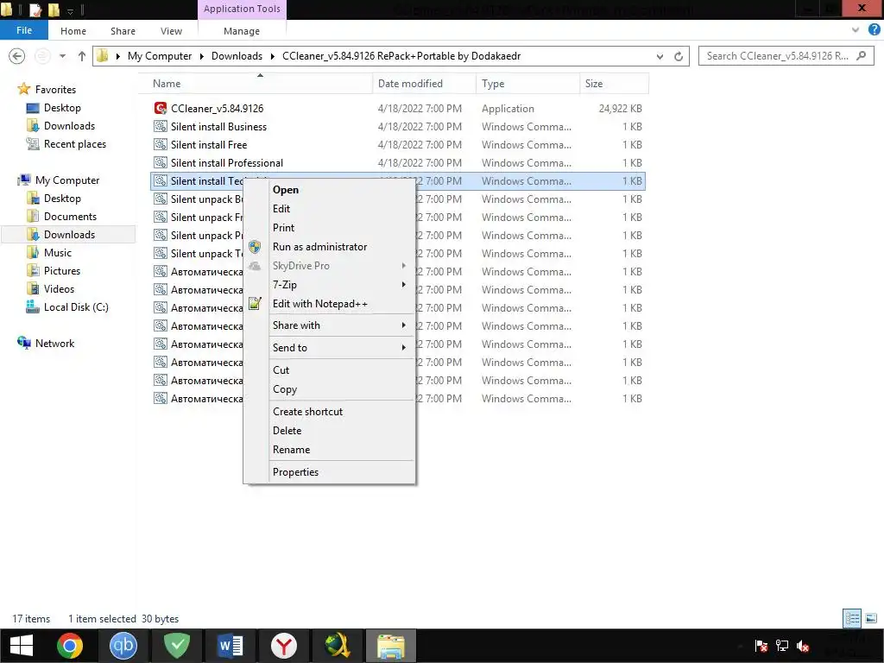Expand the ribbon with the chevron
Screen dimensions: 884x663
(x=856, y=30)
